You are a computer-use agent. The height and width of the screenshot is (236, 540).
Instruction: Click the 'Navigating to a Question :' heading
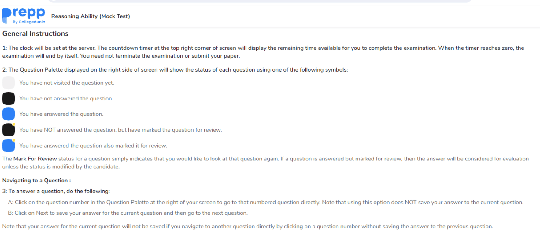[37, 180]
